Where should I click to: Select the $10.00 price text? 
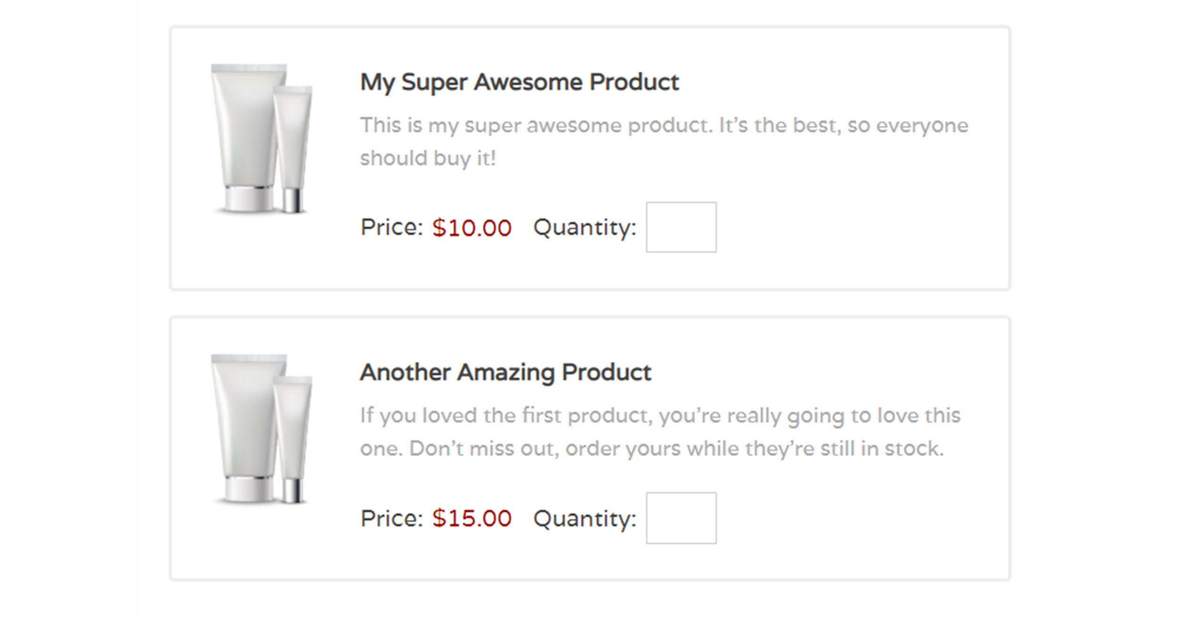(472, 228)
